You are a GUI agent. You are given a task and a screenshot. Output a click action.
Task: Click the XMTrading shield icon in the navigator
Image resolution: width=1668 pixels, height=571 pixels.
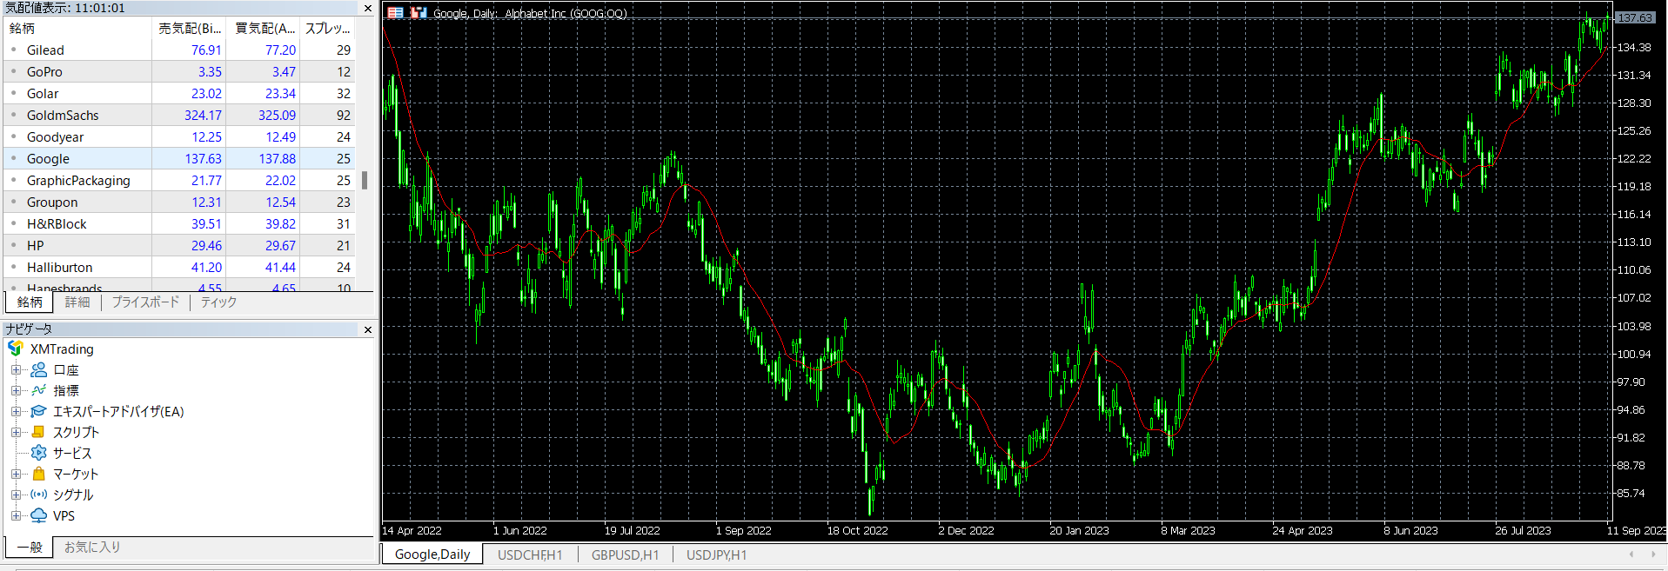click(16, 349)
